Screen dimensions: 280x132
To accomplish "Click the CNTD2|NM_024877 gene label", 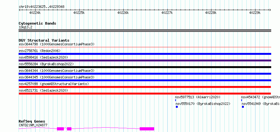I will point(33,125).
